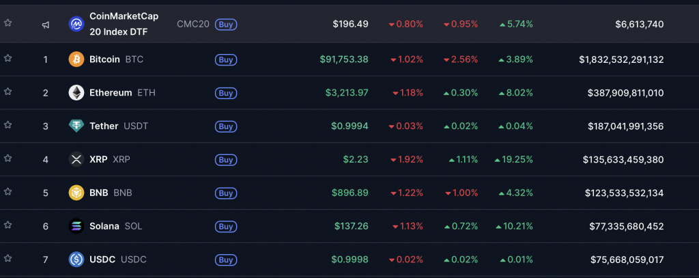Click the Bitcoin logo icon
This screenshot has width=699, height=278.
76,59
